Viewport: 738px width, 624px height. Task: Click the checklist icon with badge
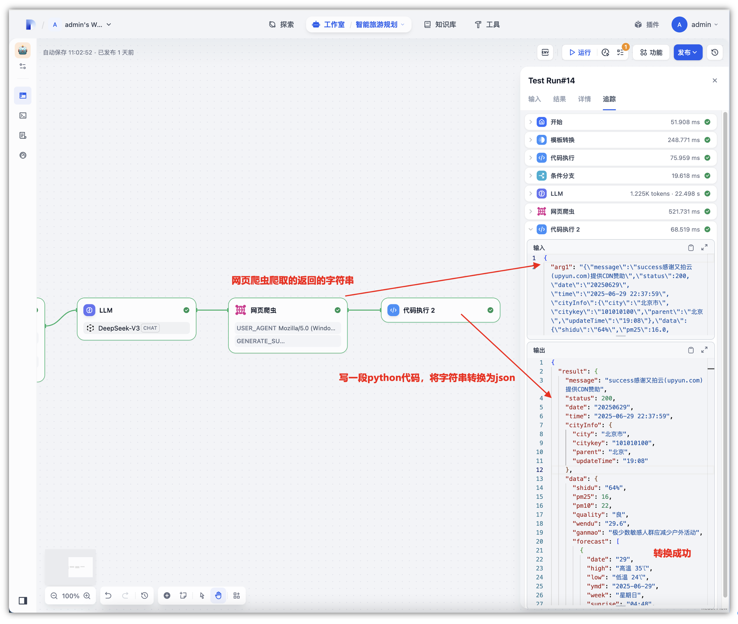tap(621, 52)
